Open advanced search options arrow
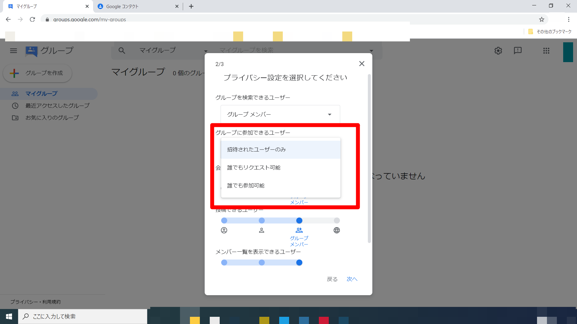The image size is (577, 324). [371, 50]
